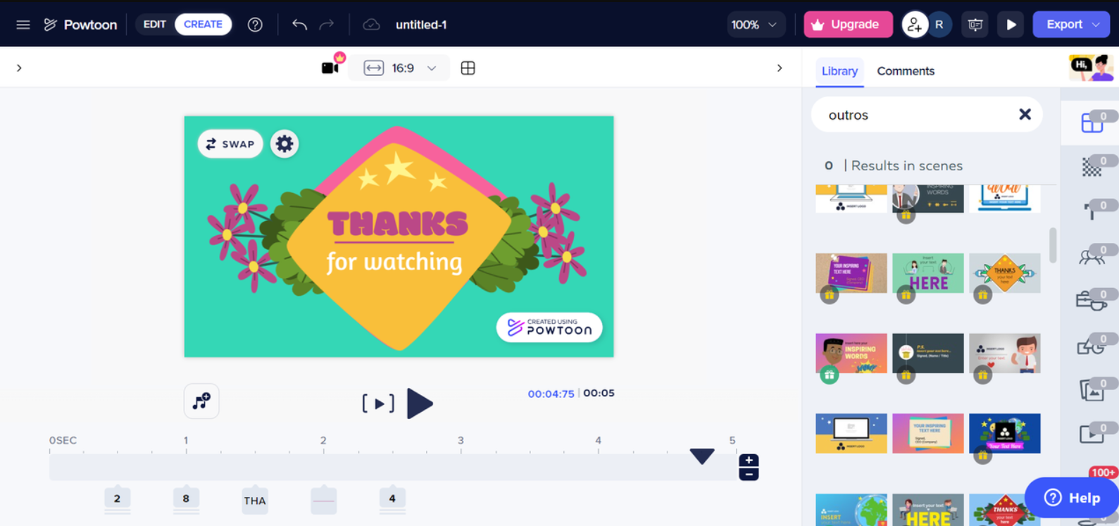Viewport: 1119px width, 526px height.
Task: Open the 16:9 aspect ratio dropdown
Action: 399,68
